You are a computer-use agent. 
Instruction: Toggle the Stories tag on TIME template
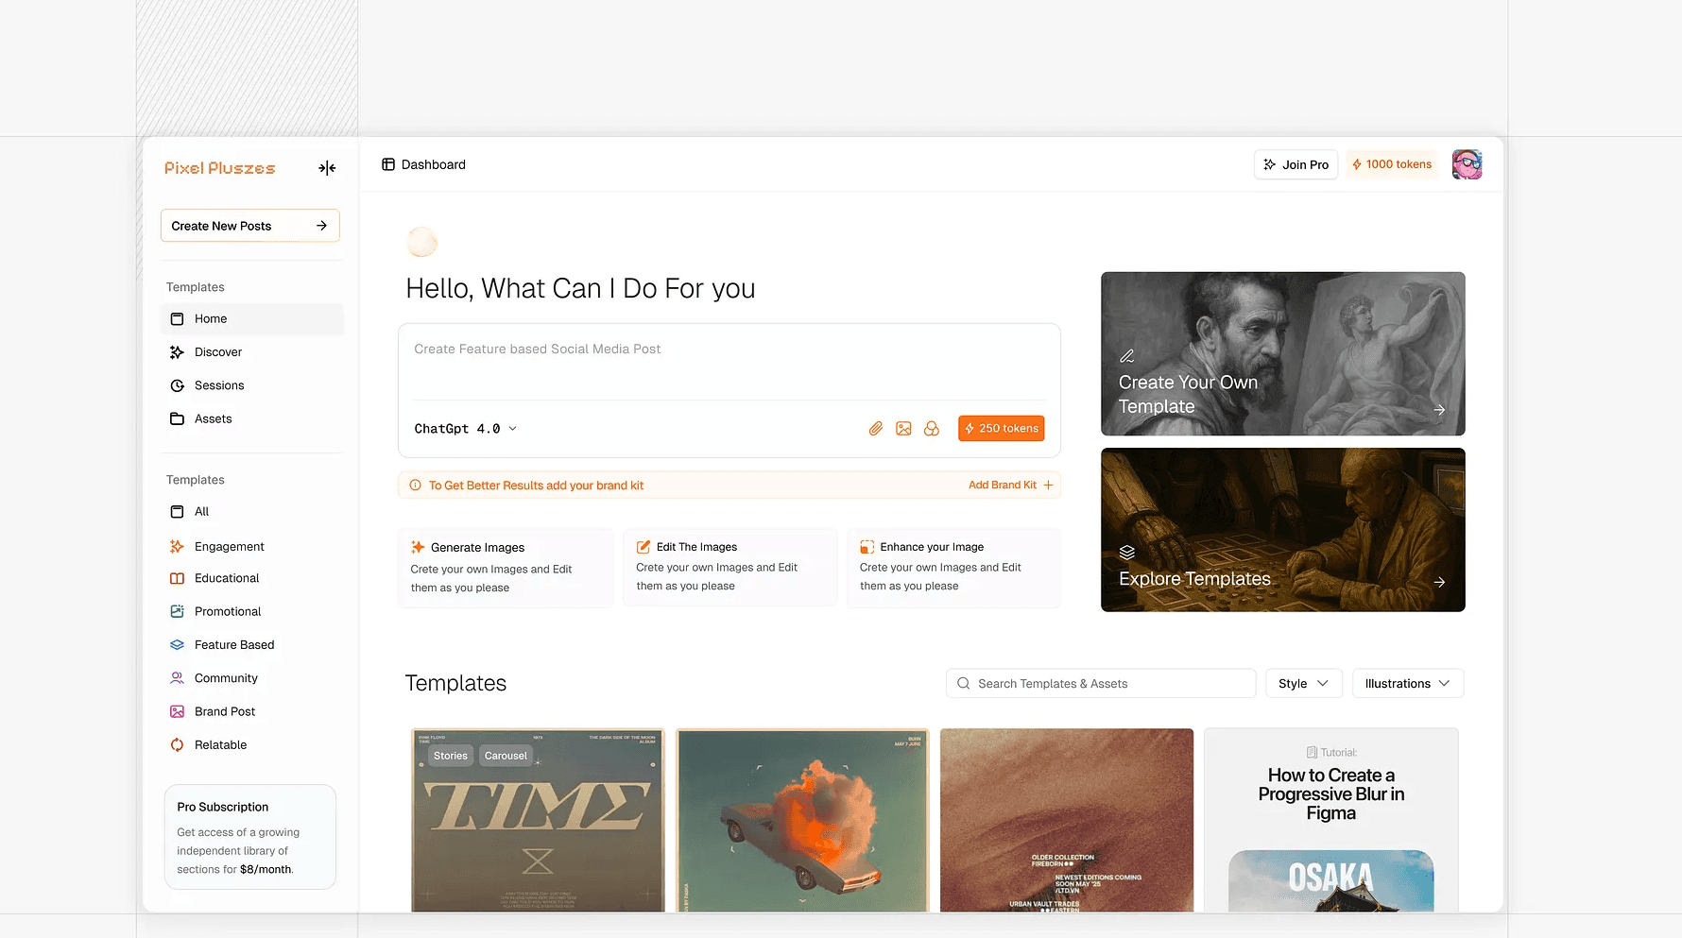pyautogui.click(x=451, y=756)
